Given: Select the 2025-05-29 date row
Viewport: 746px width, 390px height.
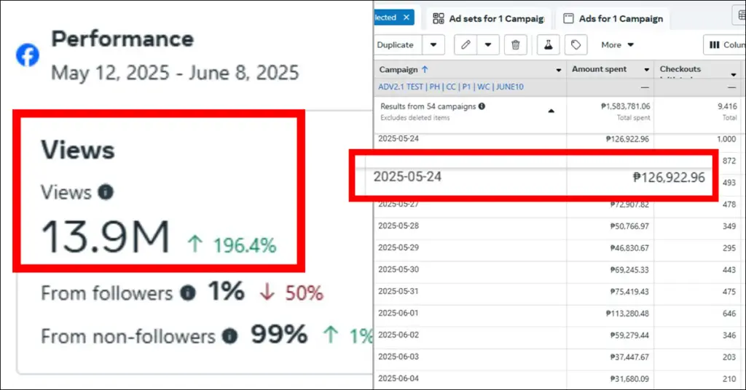Looking at the screenshot, I should (398, 247).
